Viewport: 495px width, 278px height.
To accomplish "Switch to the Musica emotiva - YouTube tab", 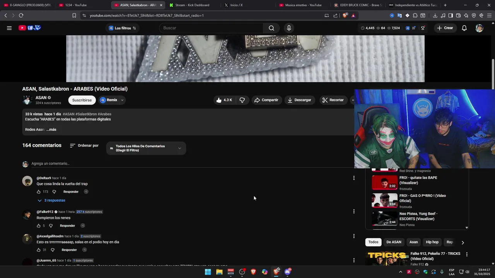I will [x=303, y=5].
